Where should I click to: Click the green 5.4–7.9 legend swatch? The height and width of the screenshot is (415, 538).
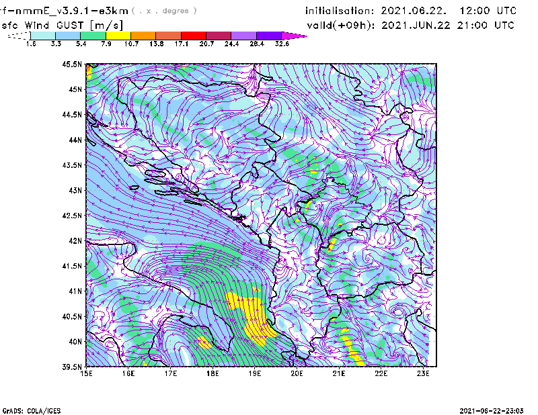click(93, 36)
